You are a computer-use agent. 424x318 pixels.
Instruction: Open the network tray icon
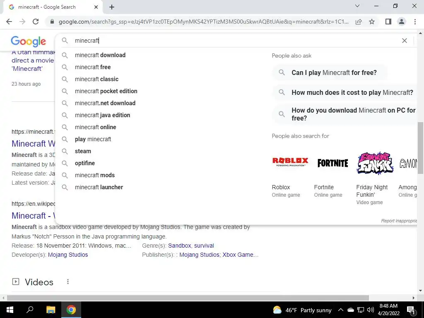point(361,310)
